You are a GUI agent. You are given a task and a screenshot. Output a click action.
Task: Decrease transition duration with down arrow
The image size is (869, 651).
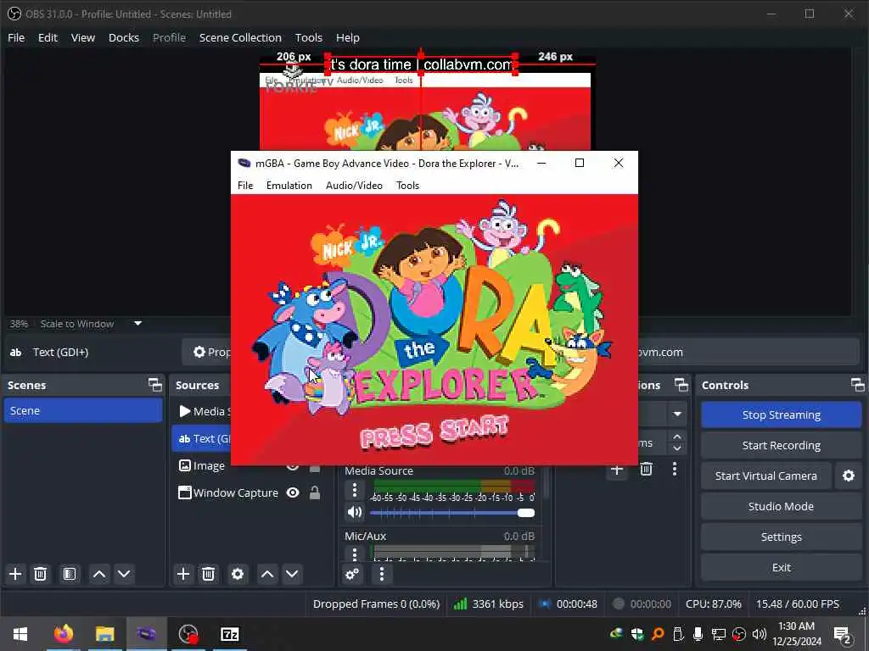click(x=677, y=449)
